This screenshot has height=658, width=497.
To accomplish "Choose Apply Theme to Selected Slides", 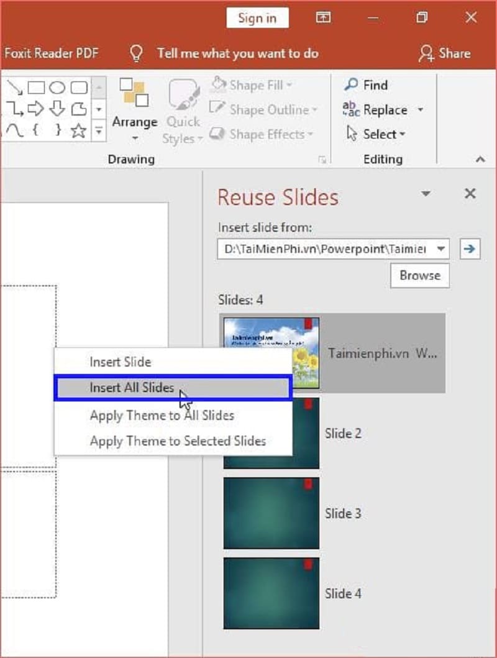I will 173,441.
